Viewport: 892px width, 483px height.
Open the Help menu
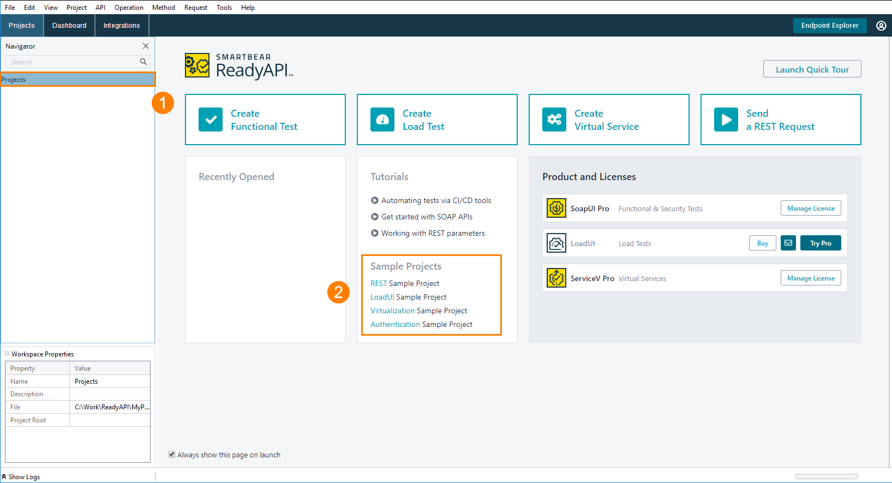(248, 7)
